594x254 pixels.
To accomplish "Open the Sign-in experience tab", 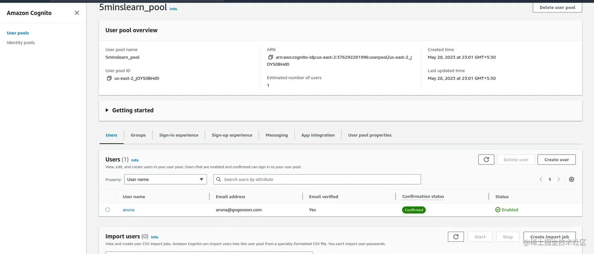I will (179, 135).
